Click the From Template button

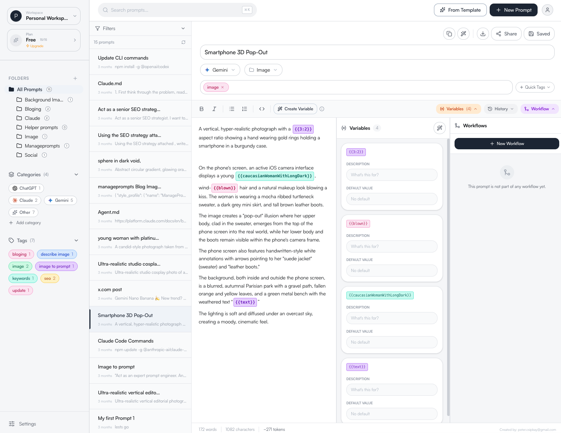click(x=460, y=10)
